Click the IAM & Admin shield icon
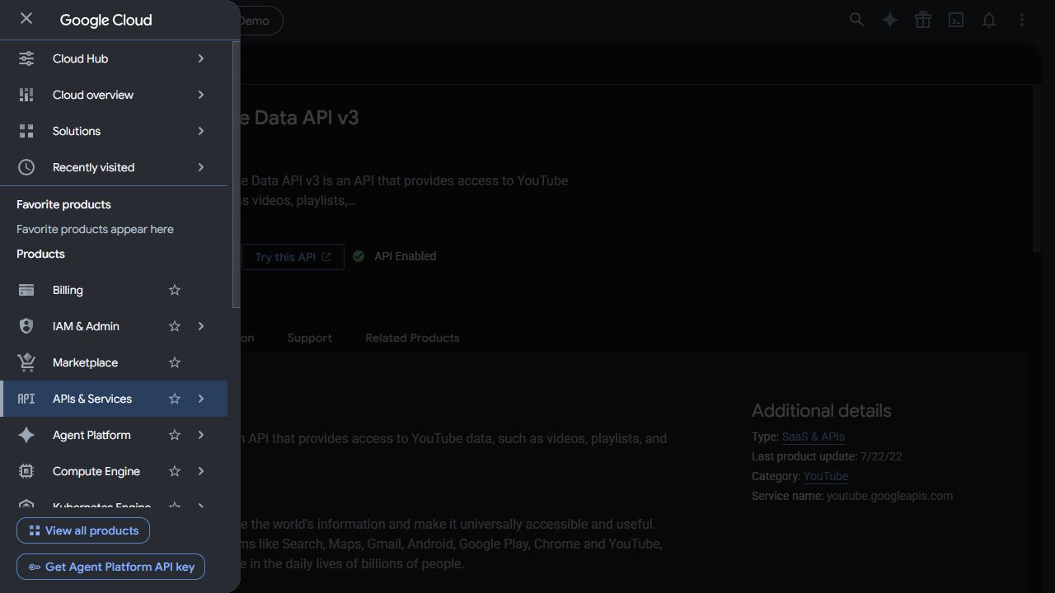This screenshot has width=1055, height=593. pos(26,326)
